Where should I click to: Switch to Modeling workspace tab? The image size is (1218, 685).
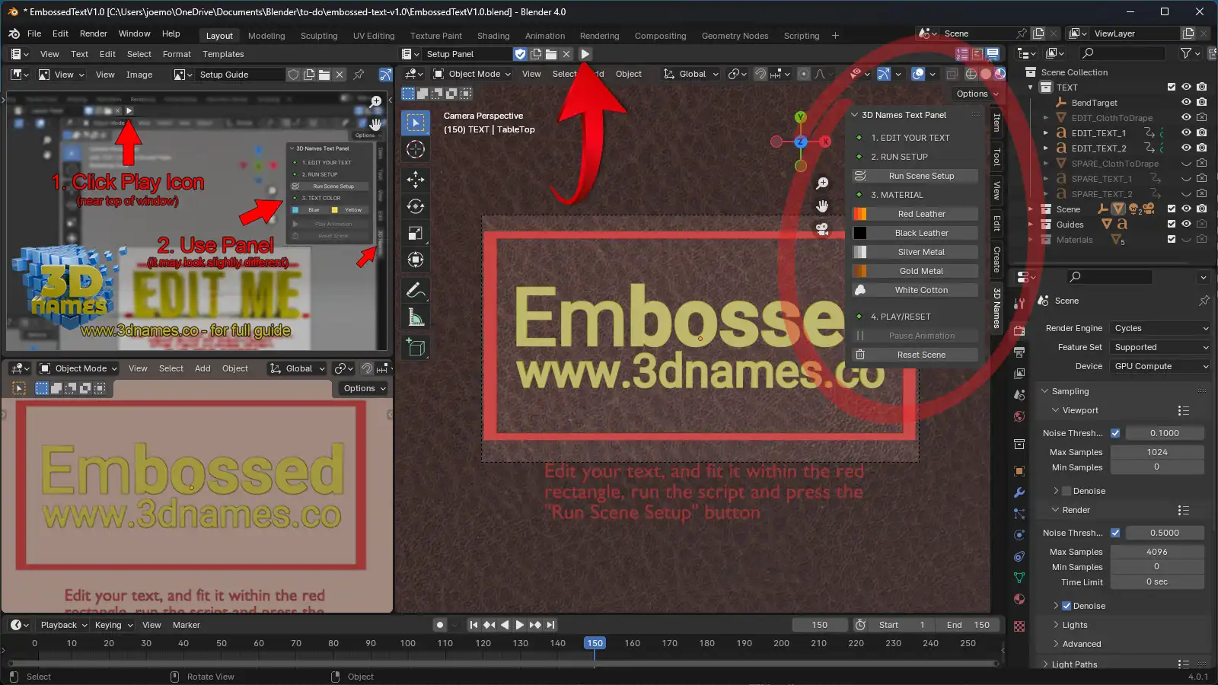click(266, 36)
